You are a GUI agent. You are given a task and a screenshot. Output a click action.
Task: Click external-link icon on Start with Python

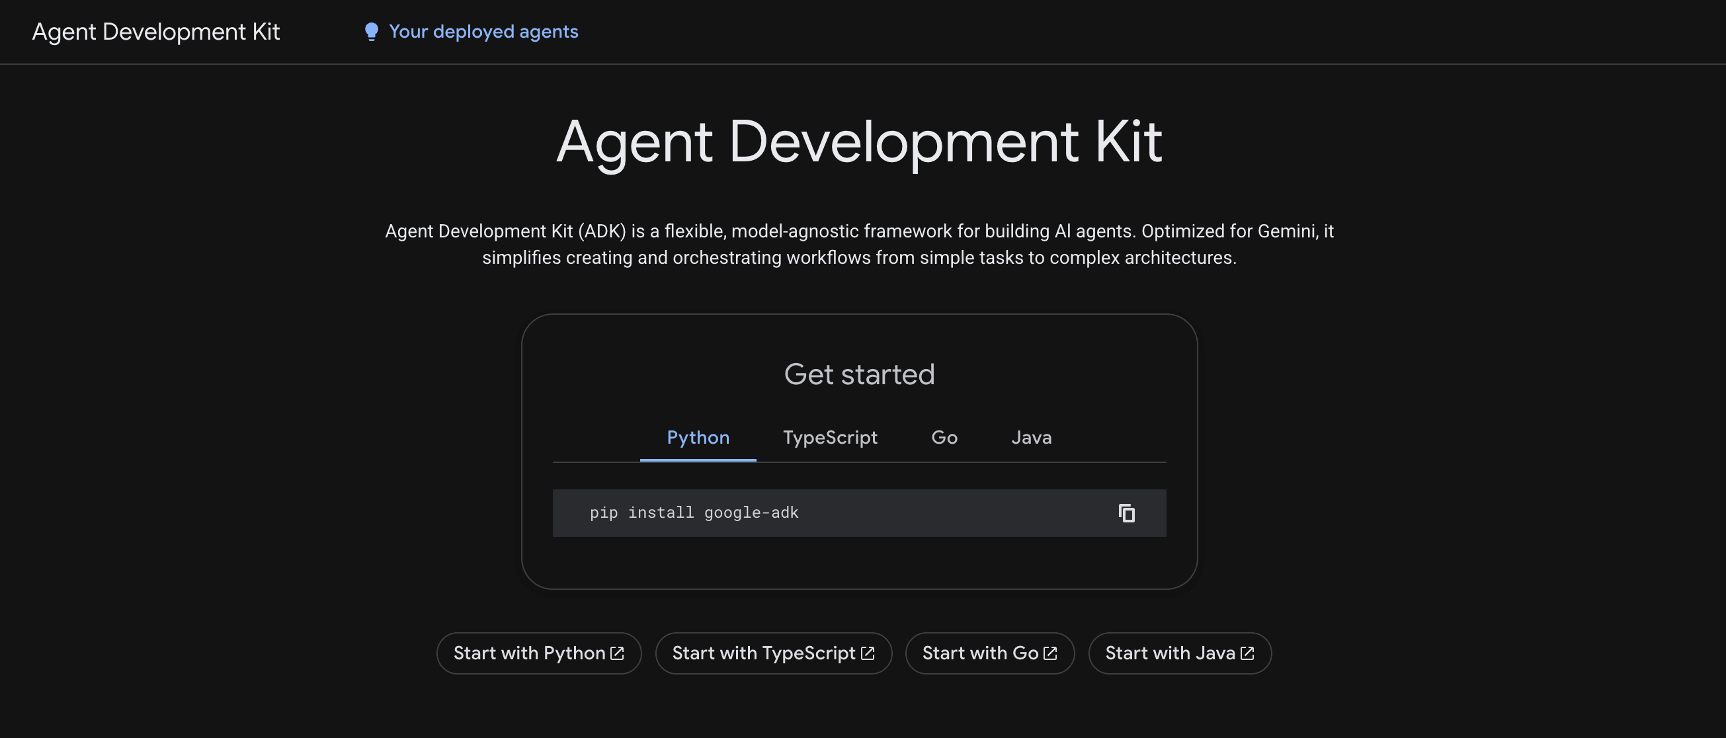coord(617,653)
